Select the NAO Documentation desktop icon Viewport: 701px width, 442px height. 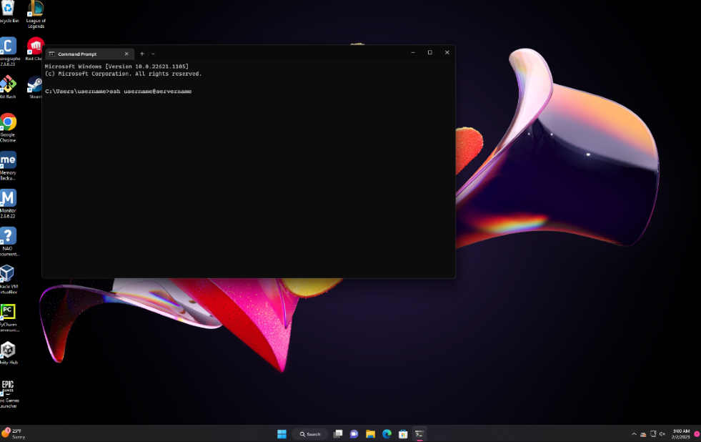[9, 242]
